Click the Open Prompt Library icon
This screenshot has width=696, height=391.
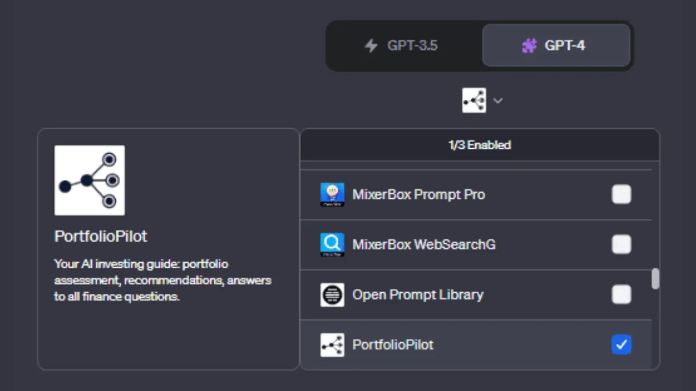coord(332,294)
